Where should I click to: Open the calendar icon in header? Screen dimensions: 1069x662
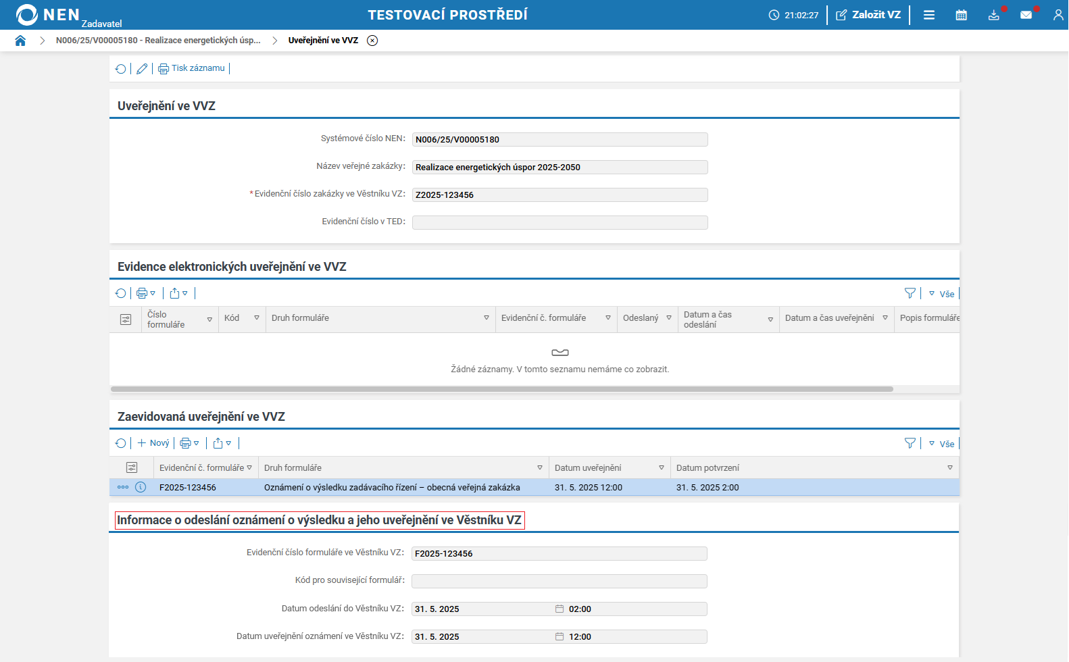pos(961,15)
